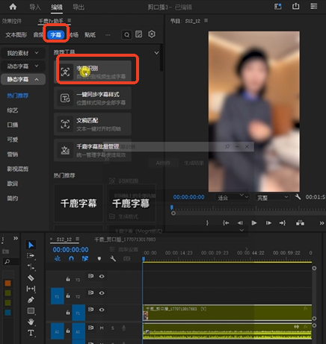This screenshot has height=344, width=326.
Task: Click the CC caption track options icon
Action: [x=126, y=259]
